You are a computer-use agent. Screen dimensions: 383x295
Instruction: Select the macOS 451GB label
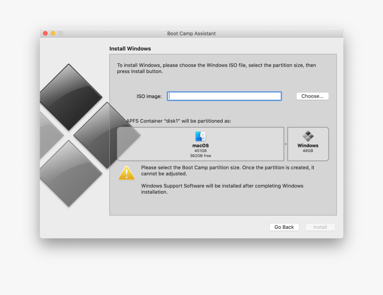(x=200, y=151)
